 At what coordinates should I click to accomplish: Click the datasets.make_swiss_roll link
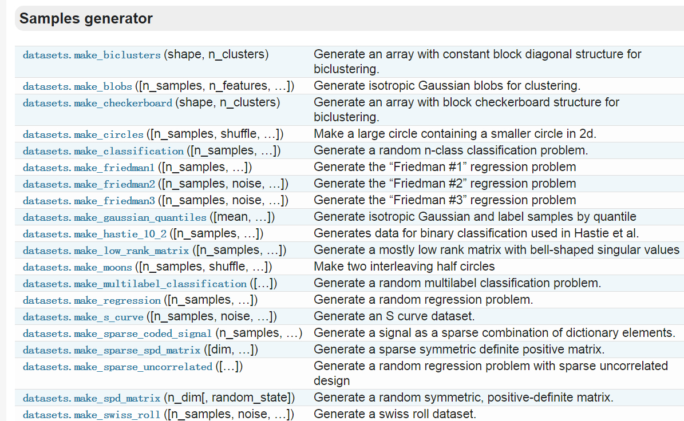pos(92,415)
